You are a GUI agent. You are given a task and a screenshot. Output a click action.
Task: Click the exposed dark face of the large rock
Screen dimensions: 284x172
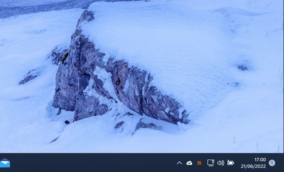83,83
